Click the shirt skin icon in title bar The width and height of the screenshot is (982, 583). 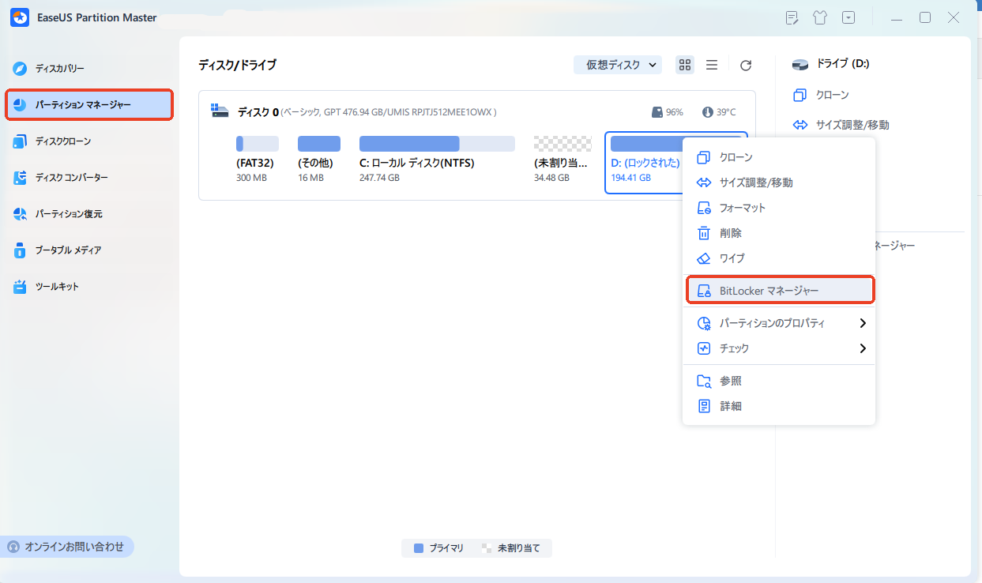tap(820, 17)
